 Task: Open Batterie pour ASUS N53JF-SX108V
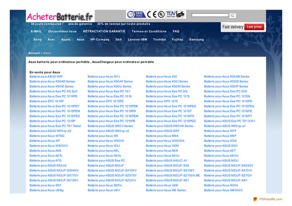pos(112,171)
